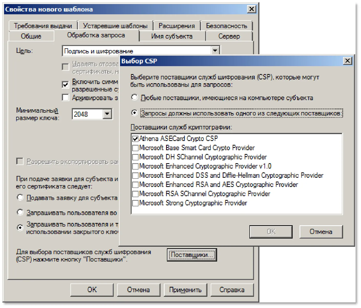
Task: Check Microsoft Strong Cryptographic Provider
Action: (x=135, y=203)
